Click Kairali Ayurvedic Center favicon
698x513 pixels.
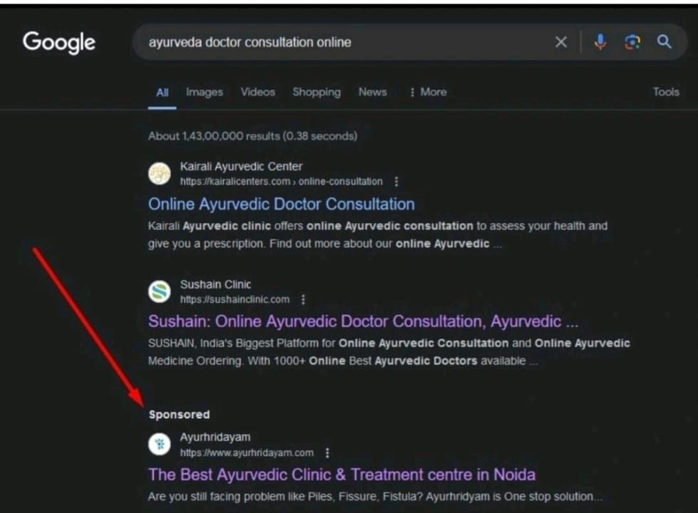click(x=160, y=174)
